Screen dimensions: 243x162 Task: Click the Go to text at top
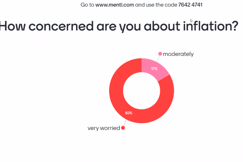(x=87, y=5)
